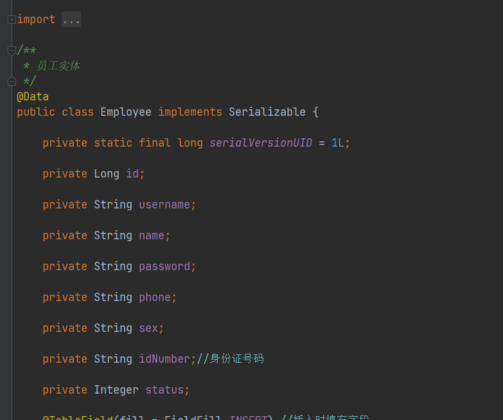
Task: Place cursor on the phone field
Action: pyautogui.click(x=155, y=297)
